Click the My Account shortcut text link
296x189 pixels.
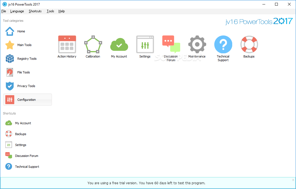point(23,123)
